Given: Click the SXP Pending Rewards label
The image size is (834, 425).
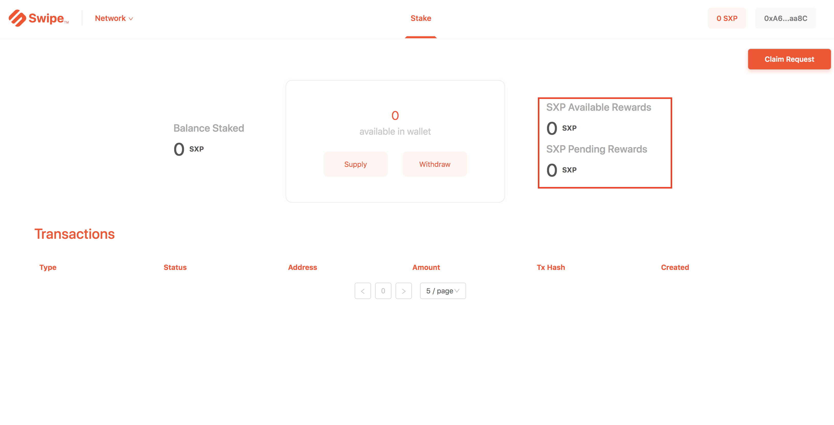Looking at the screenshot, I should 596,149.
